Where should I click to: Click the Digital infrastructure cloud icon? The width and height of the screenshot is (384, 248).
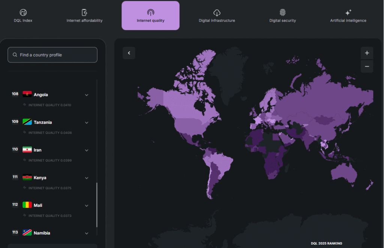pos(217,12)
